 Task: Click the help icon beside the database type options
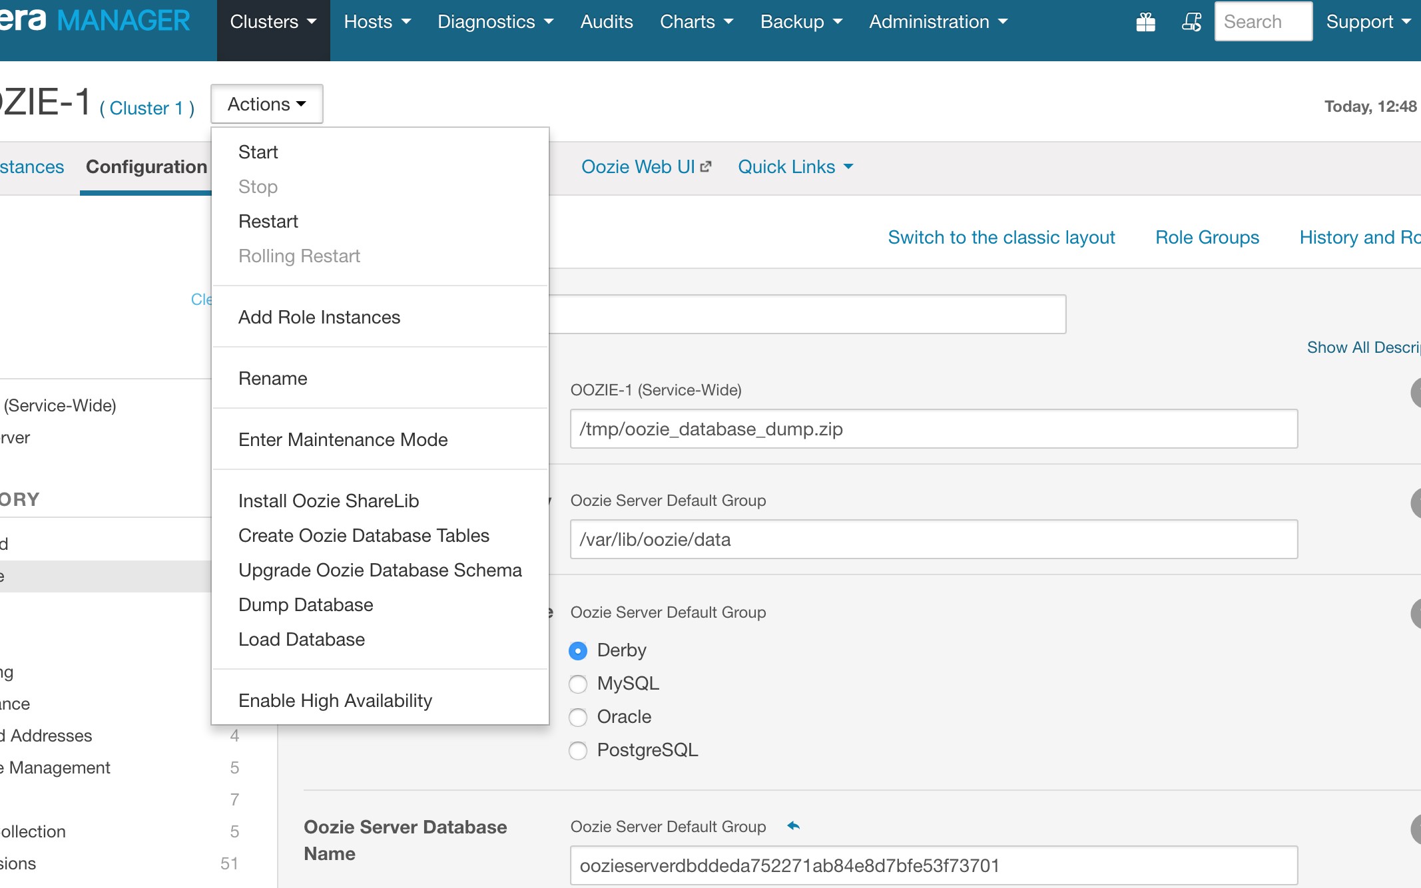click(1416, 614)
